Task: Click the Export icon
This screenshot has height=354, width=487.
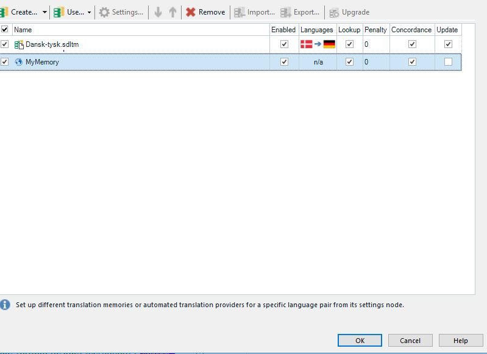Action: pos(286,12)
